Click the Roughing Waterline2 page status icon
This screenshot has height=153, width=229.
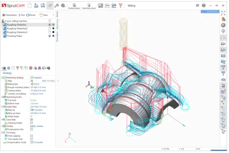click(x=50, y=28)
